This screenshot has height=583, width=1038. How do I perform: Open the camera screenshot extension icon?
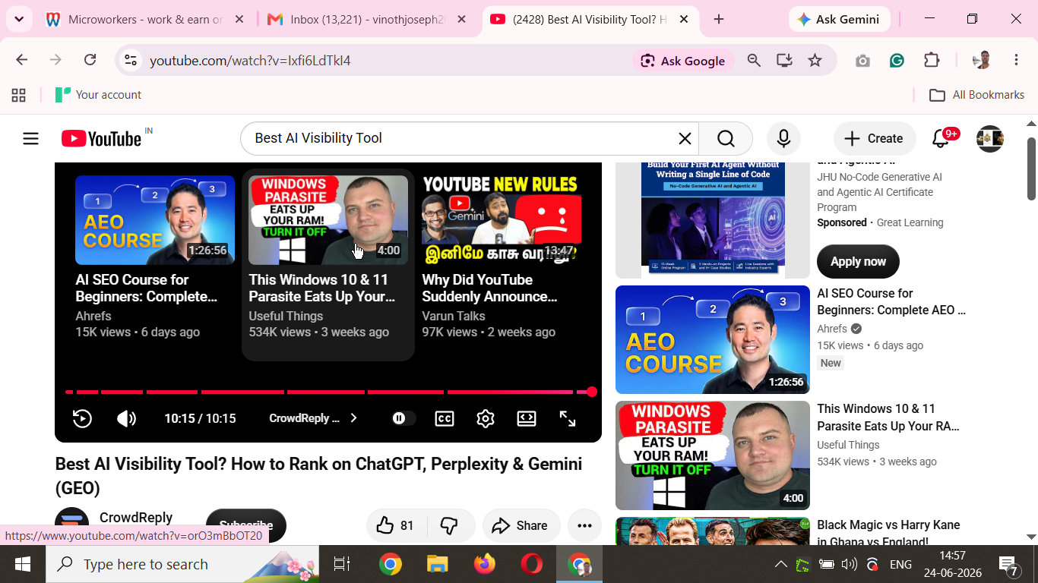click(862, 61)
